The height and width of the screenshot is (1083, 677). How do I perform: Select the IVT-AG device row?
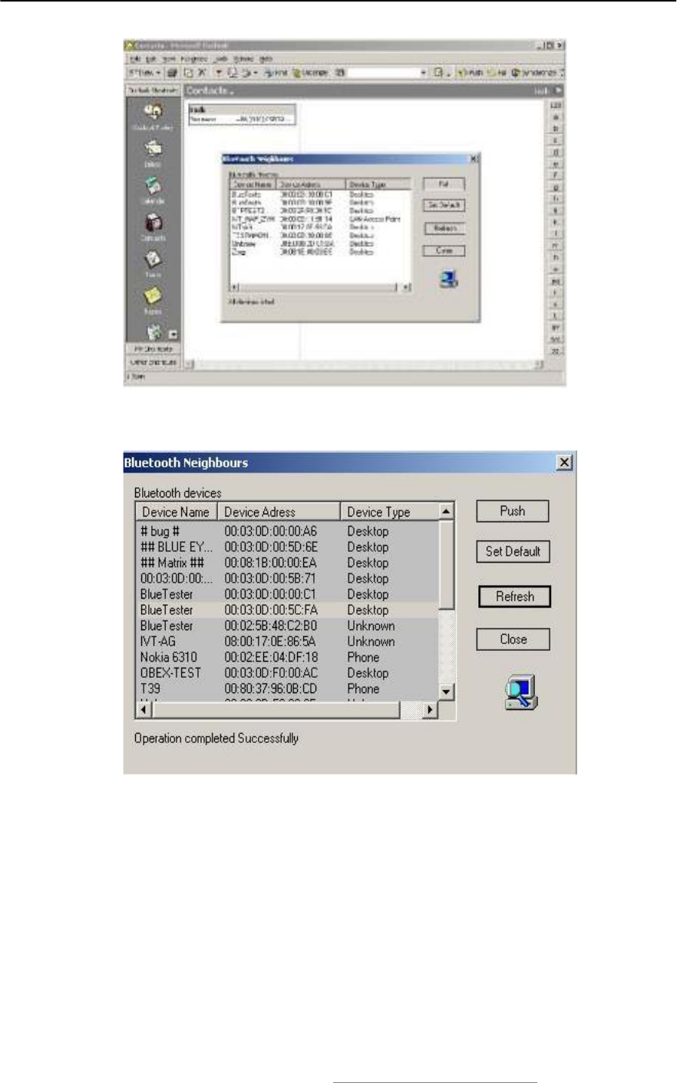point(287,642)
